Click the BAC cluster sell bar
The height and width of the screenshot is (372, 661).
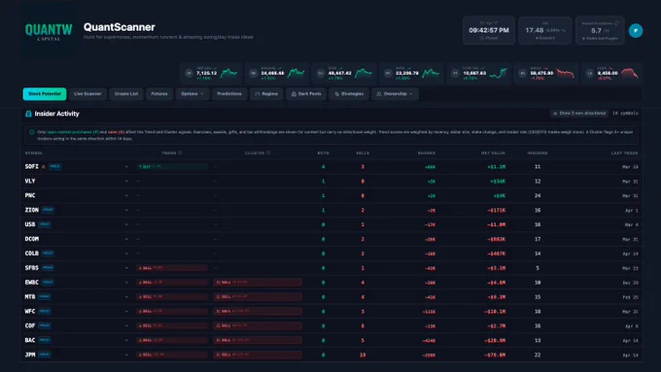(x=258, y=340)
